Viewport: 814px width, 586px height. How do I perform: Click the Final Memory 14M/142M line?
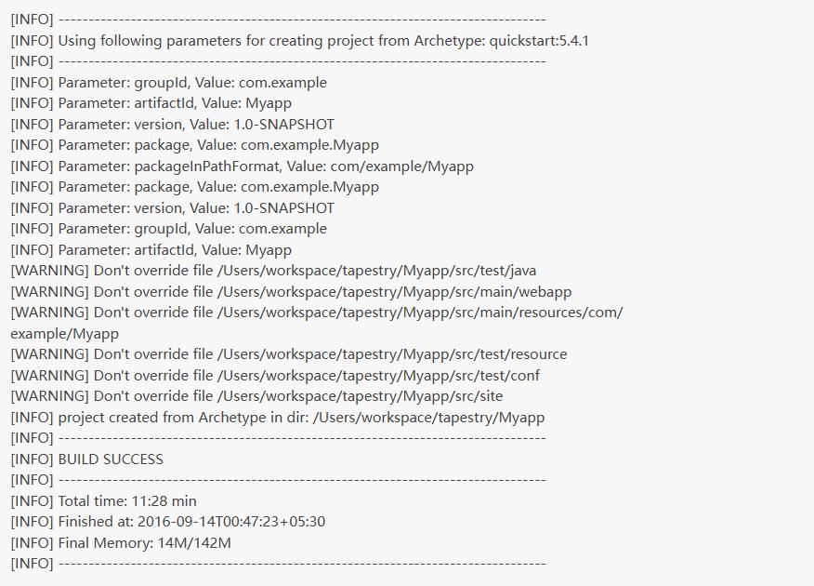pyautogui.click(x=121, y=543)
